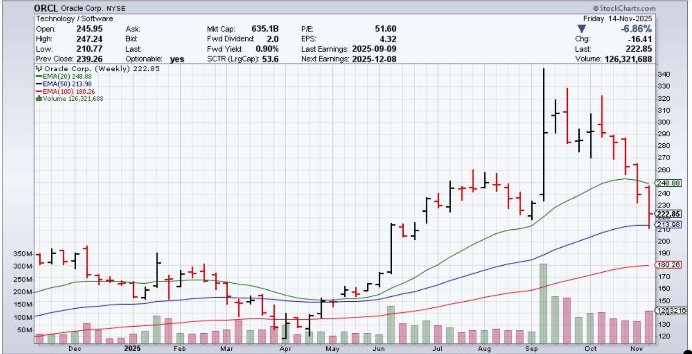Image resolution: width=692 pixels, height=354 pixels.
Task: Click the Prev Close value 239.26
Action: point(90,59)
